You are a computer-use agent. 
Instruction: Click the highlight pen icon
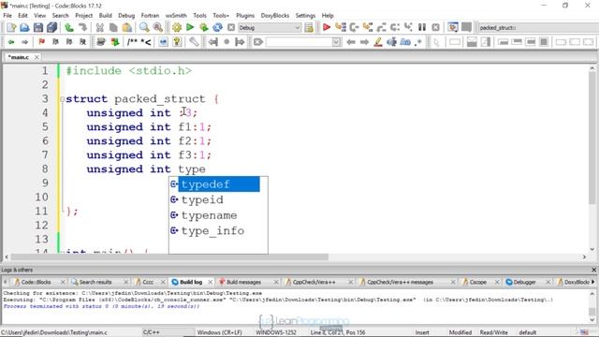pyautogui.click(x=378, y=42)
